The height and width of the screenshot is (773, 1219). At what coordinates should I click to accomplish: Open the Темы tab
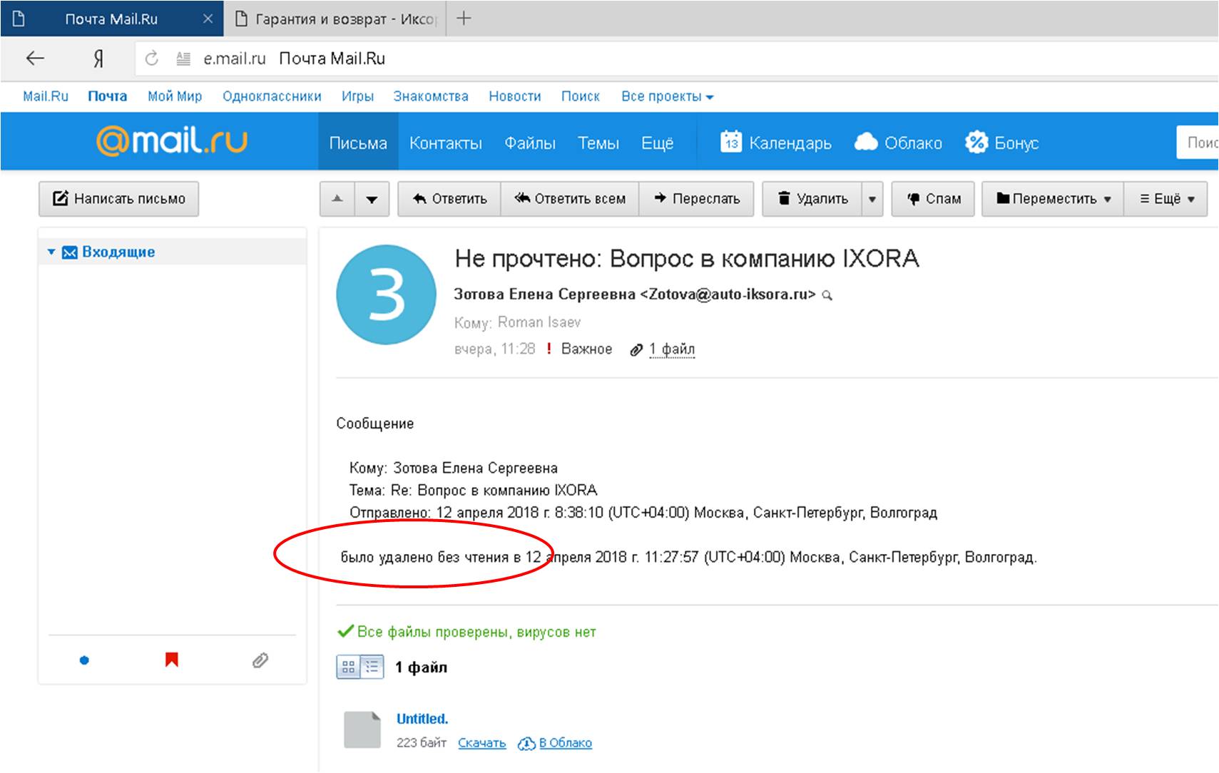598,143
